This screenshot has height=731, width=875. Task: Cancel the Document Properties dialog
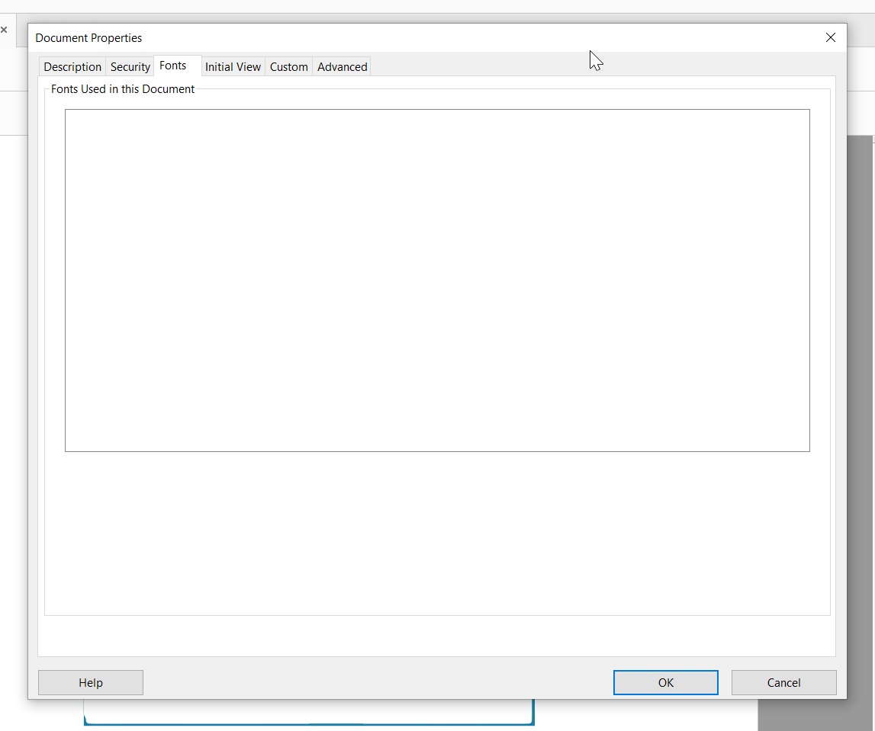click(x=783, y=682)
